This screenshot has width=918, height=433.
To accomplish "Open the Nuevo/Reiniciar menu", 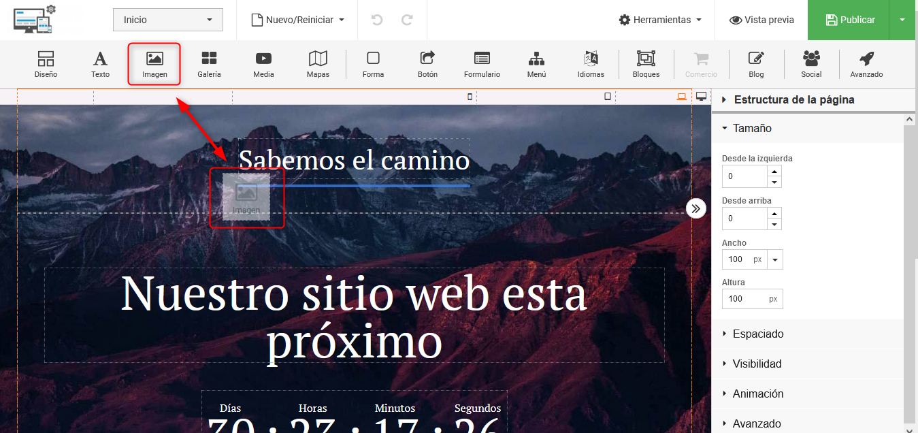I will pyautogui.click(x=298, y=20).
